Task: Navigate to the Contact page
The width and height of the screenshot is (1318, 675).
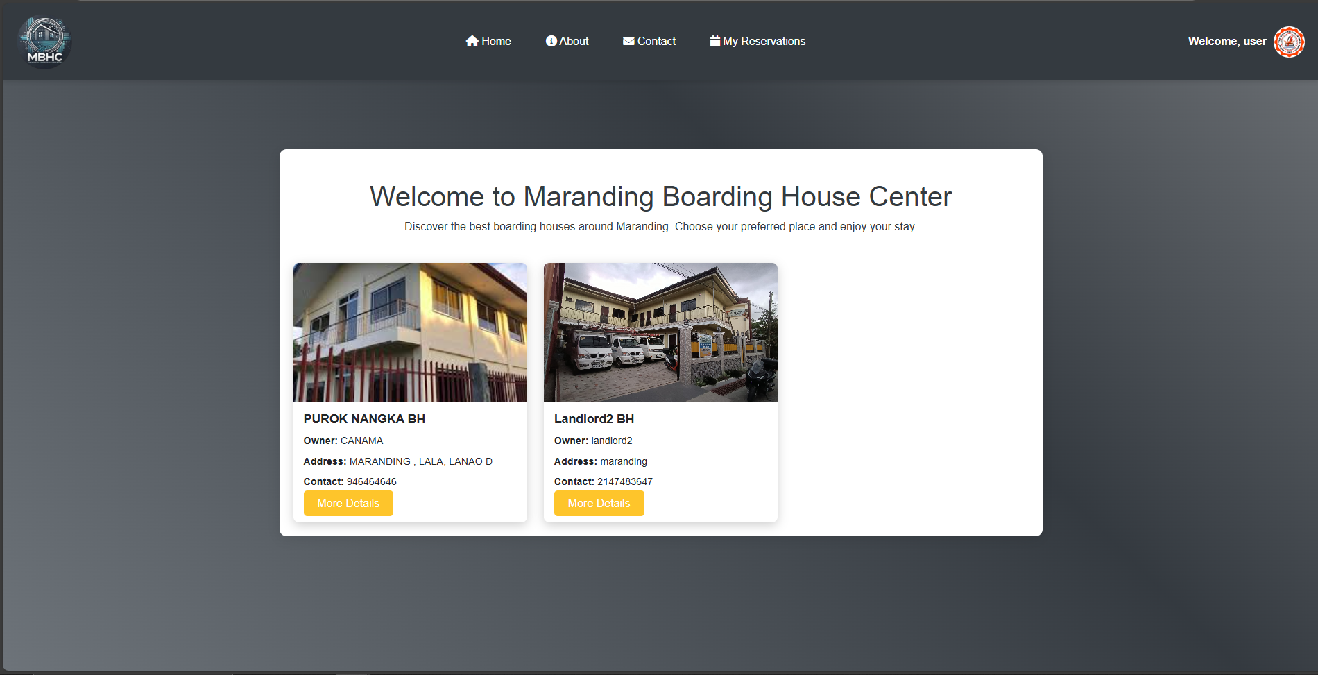Action: pyautogui.click(x=656, y=41)
